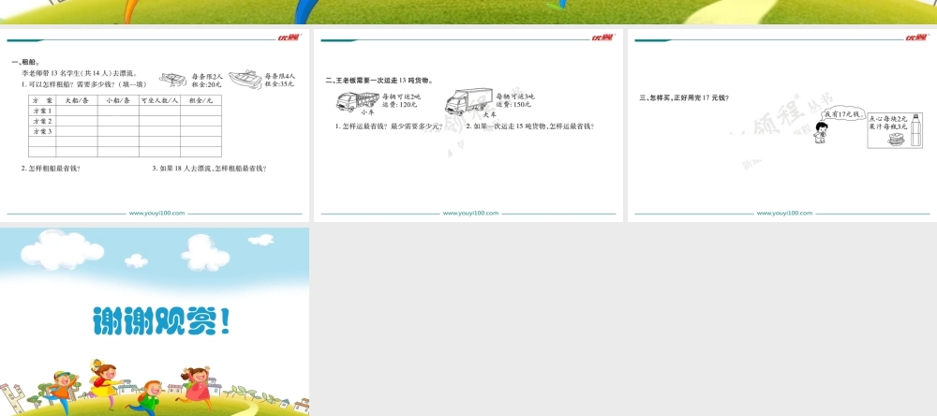The width and height of the screenshot is (937, 416).
Task: Click the large truck (大车) picture
Action: [468, 99]
